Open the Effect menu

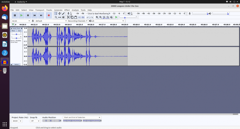point(67,10)
